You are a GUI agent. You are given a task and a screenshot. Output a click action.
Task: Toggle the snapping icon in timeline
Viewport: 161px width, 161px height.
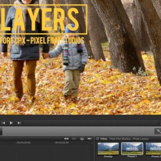tap(90, 139)
